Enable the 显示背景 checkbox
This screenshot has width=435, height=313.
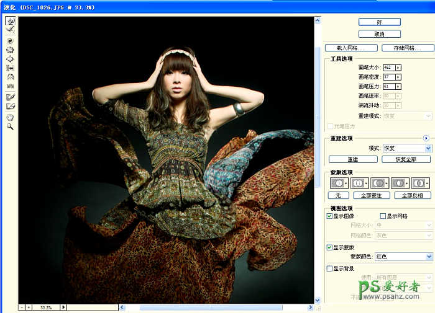(330, 268)
